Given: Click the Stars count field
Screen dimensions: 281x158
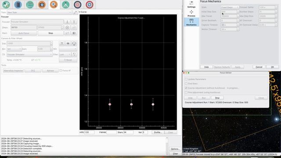Looking at the screenshot, I should [128, 133].
